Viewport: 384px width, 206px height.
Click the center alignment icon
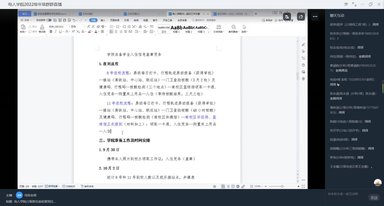pyautogui.click(x=116, y=32)
